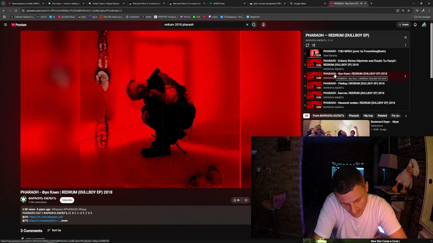The image size is (433, 243).
Task: Run search with the magnifier button
Action: [254, 25]
